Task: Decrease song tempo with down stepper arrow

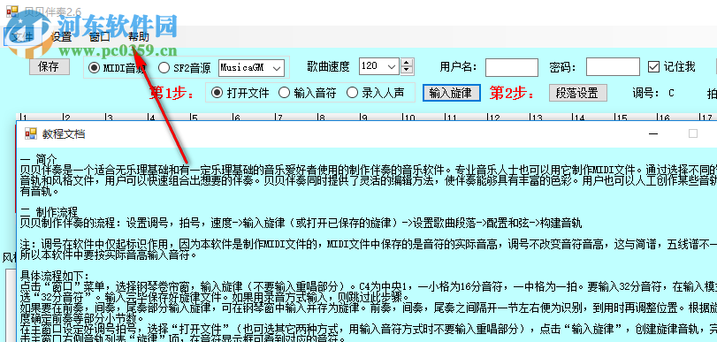Action: (x=407, y=71)
